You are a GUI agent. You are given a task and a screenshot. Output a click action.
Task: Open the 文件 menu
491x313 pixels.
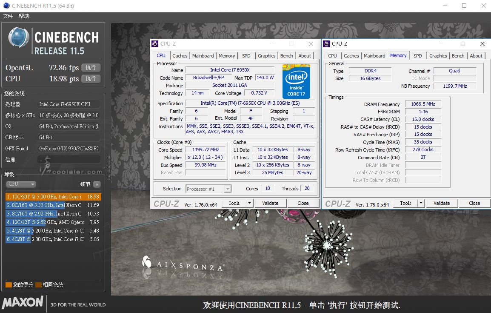[8, 16]
